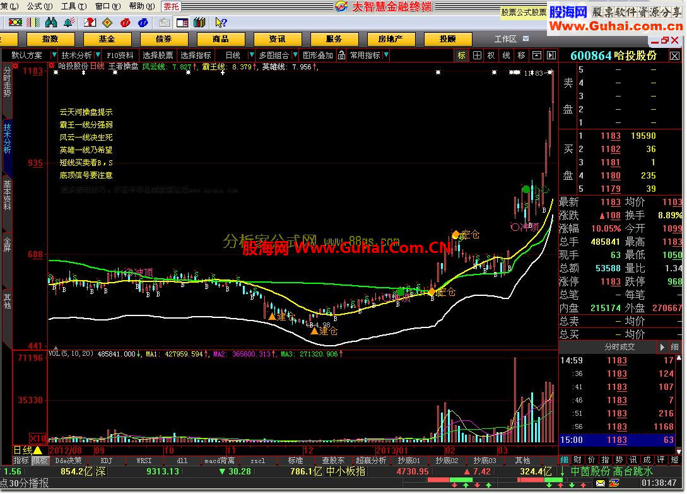
Task: Click the padlock icon beside 图形叠加
Action: [x=342, y=56]
